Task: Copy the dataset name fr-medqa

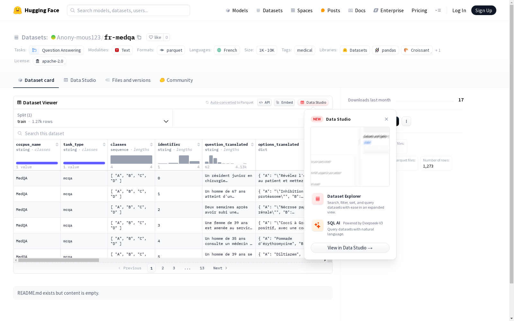Action: 139,37
